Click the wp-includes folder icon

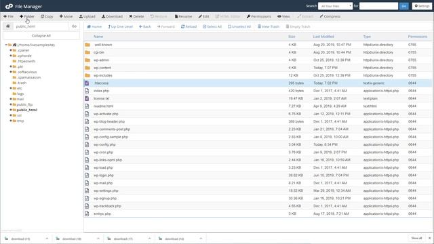pos(87,75)
